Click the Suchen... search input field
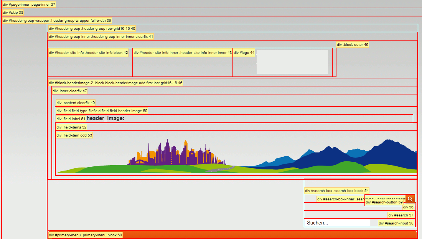 tap(338, 223)
